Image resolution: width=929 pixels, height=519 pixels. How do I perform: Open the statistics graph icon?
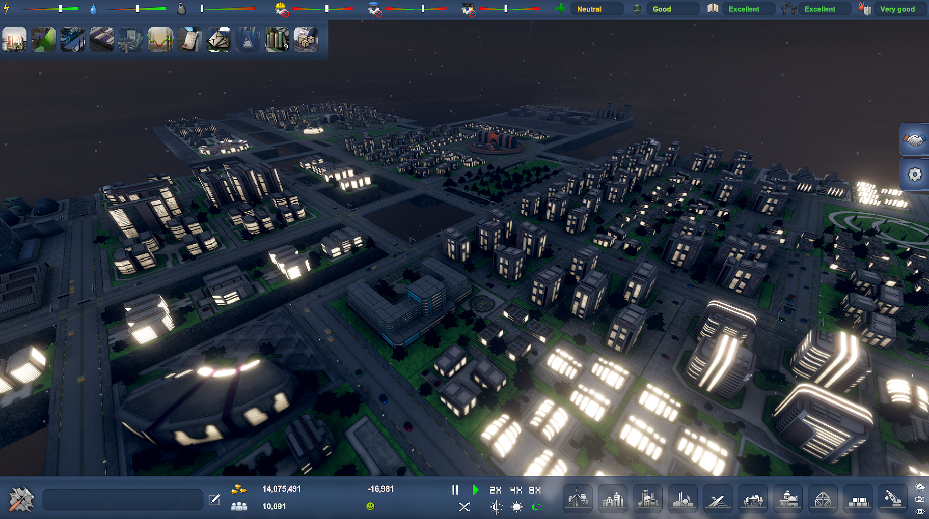(160, 40)
